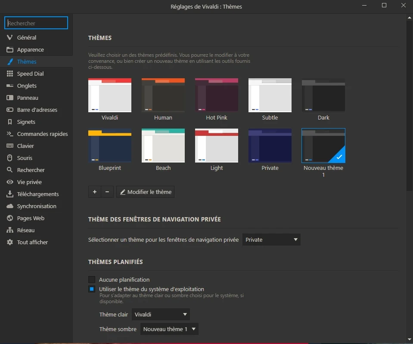Click the scrollbar up arrow
This screenshot has height=344, width=413.
(409, 18)
